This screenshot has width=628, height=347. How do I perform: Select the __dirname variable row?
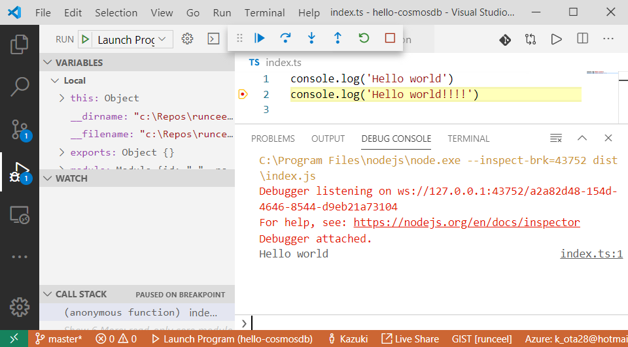click(x=137, y=116)
